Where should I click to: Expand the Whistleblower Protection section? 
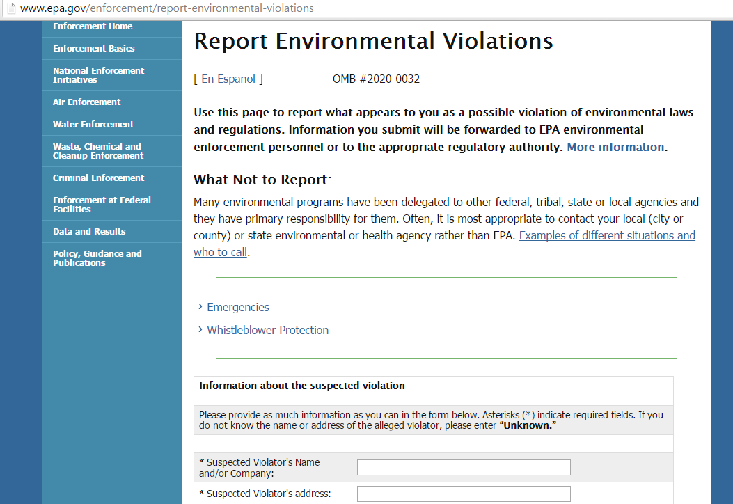tap(267, 330)
